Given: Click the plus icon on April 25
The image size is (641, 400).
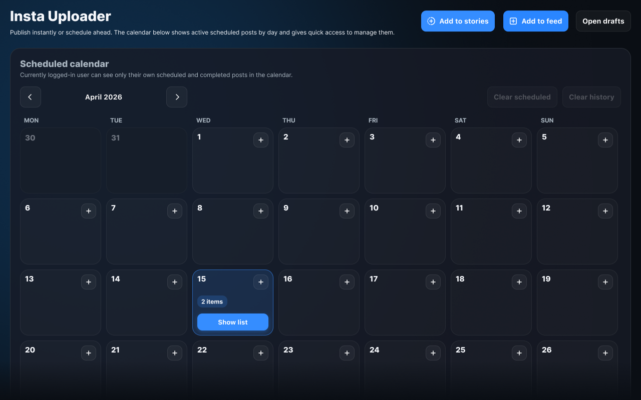Looking at the screenshot, I should tap(519, 353).
